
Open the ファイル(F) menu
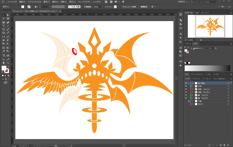point(12,2)
